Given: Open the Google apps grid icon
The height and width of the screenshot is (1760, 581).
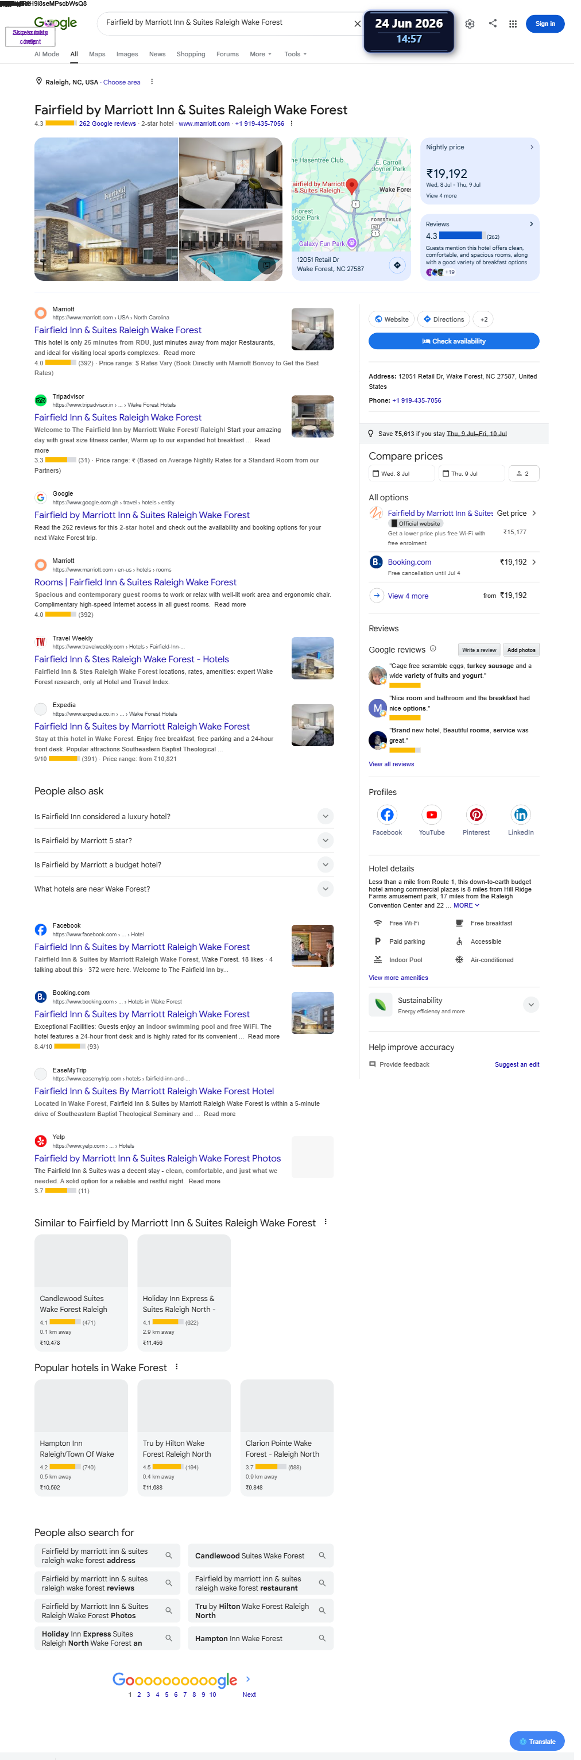Looking at the screenshot, I should tap(513, 23).
